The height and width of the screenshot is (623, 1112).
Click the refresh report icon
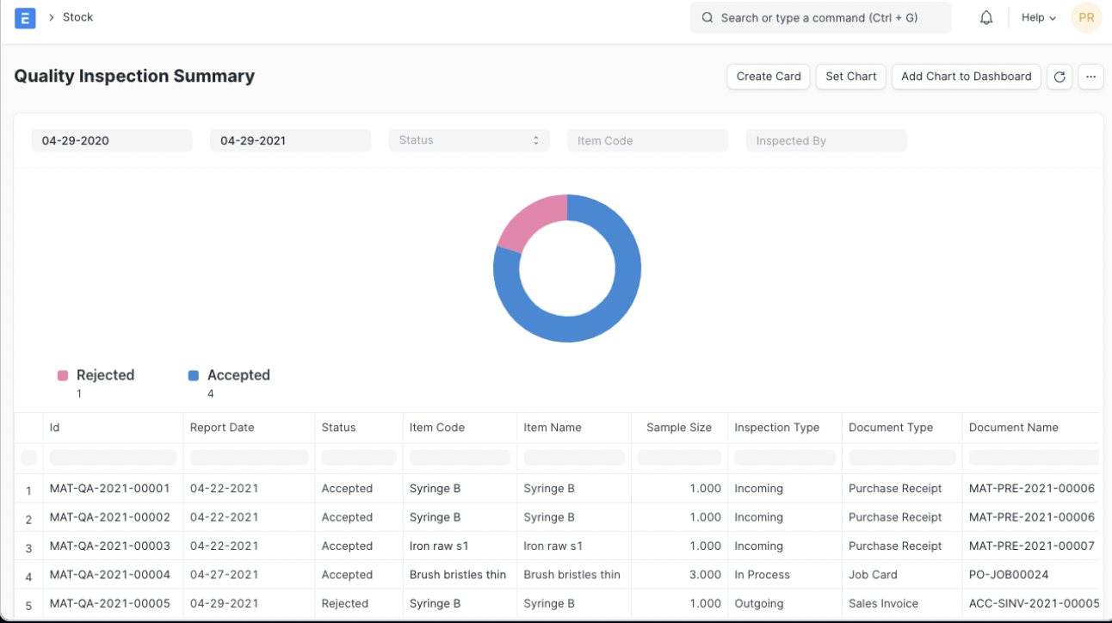pyautogui.click(x=1059, y=77)
